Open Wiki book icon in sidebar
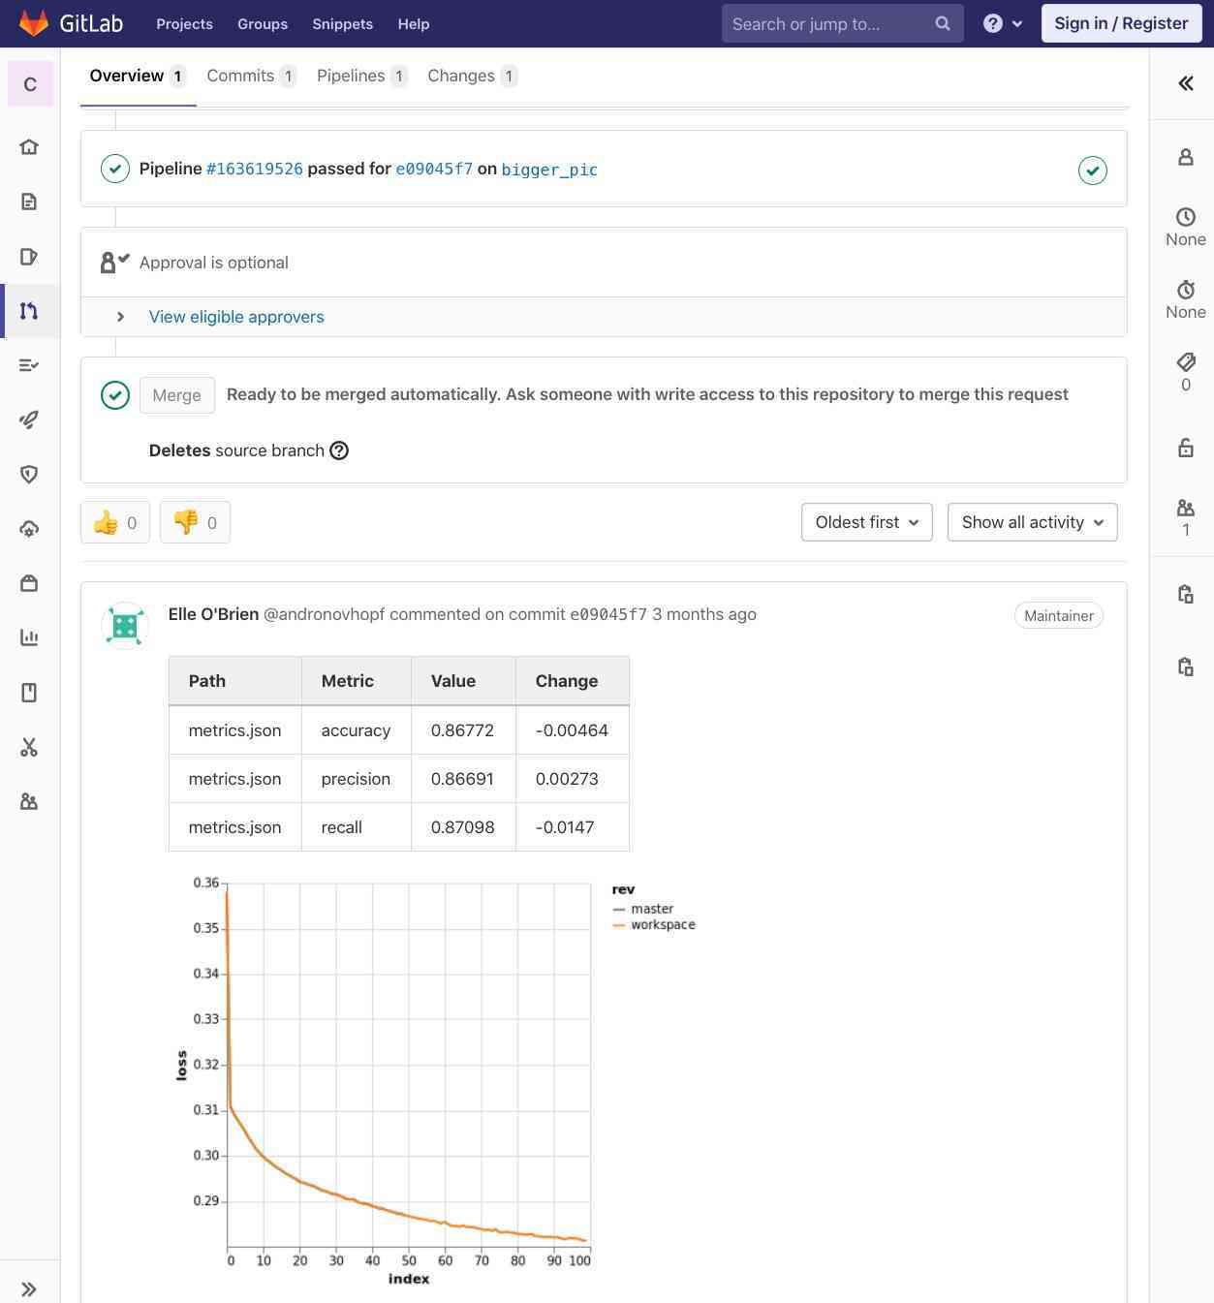The width and height of the screenshot is (1214, 1303). click(29, 693)
